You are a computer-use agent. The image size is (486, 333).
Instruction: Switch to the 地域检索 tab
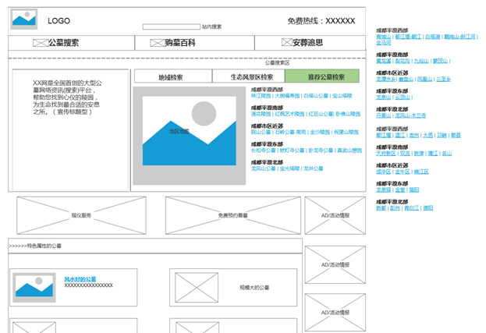coord(171,77)
